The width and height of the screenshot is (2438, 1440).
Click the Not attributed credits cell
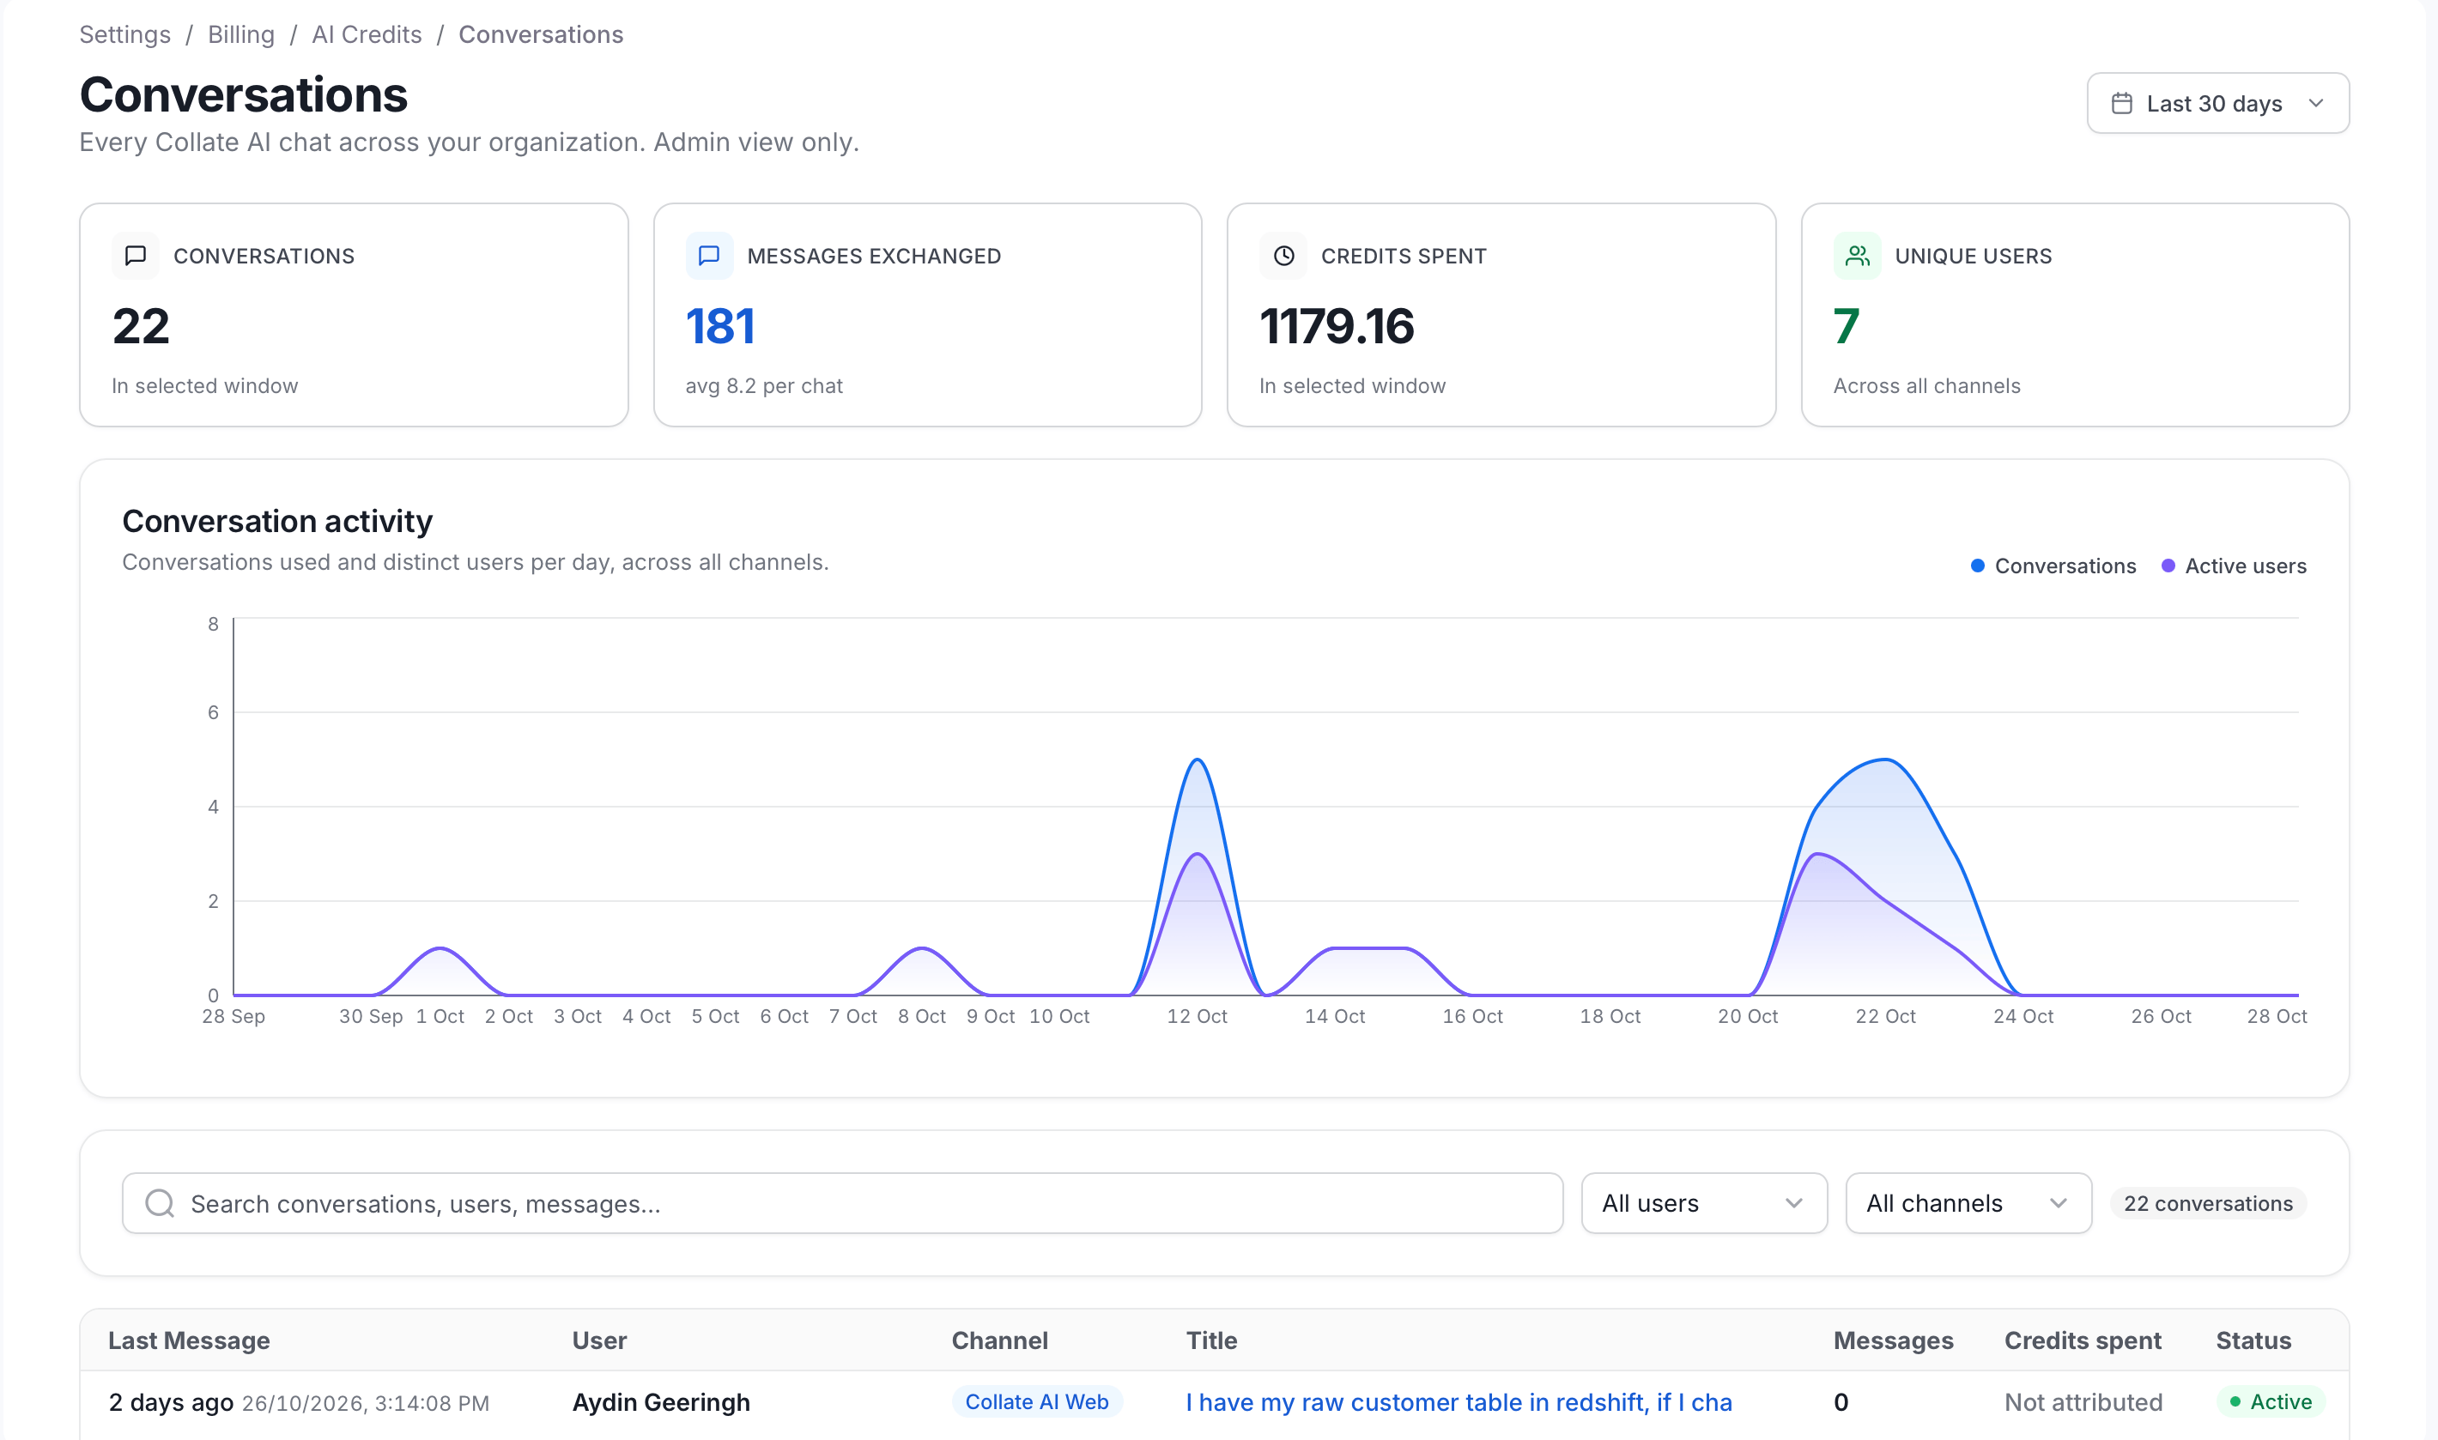[x=2083, y=1402]
